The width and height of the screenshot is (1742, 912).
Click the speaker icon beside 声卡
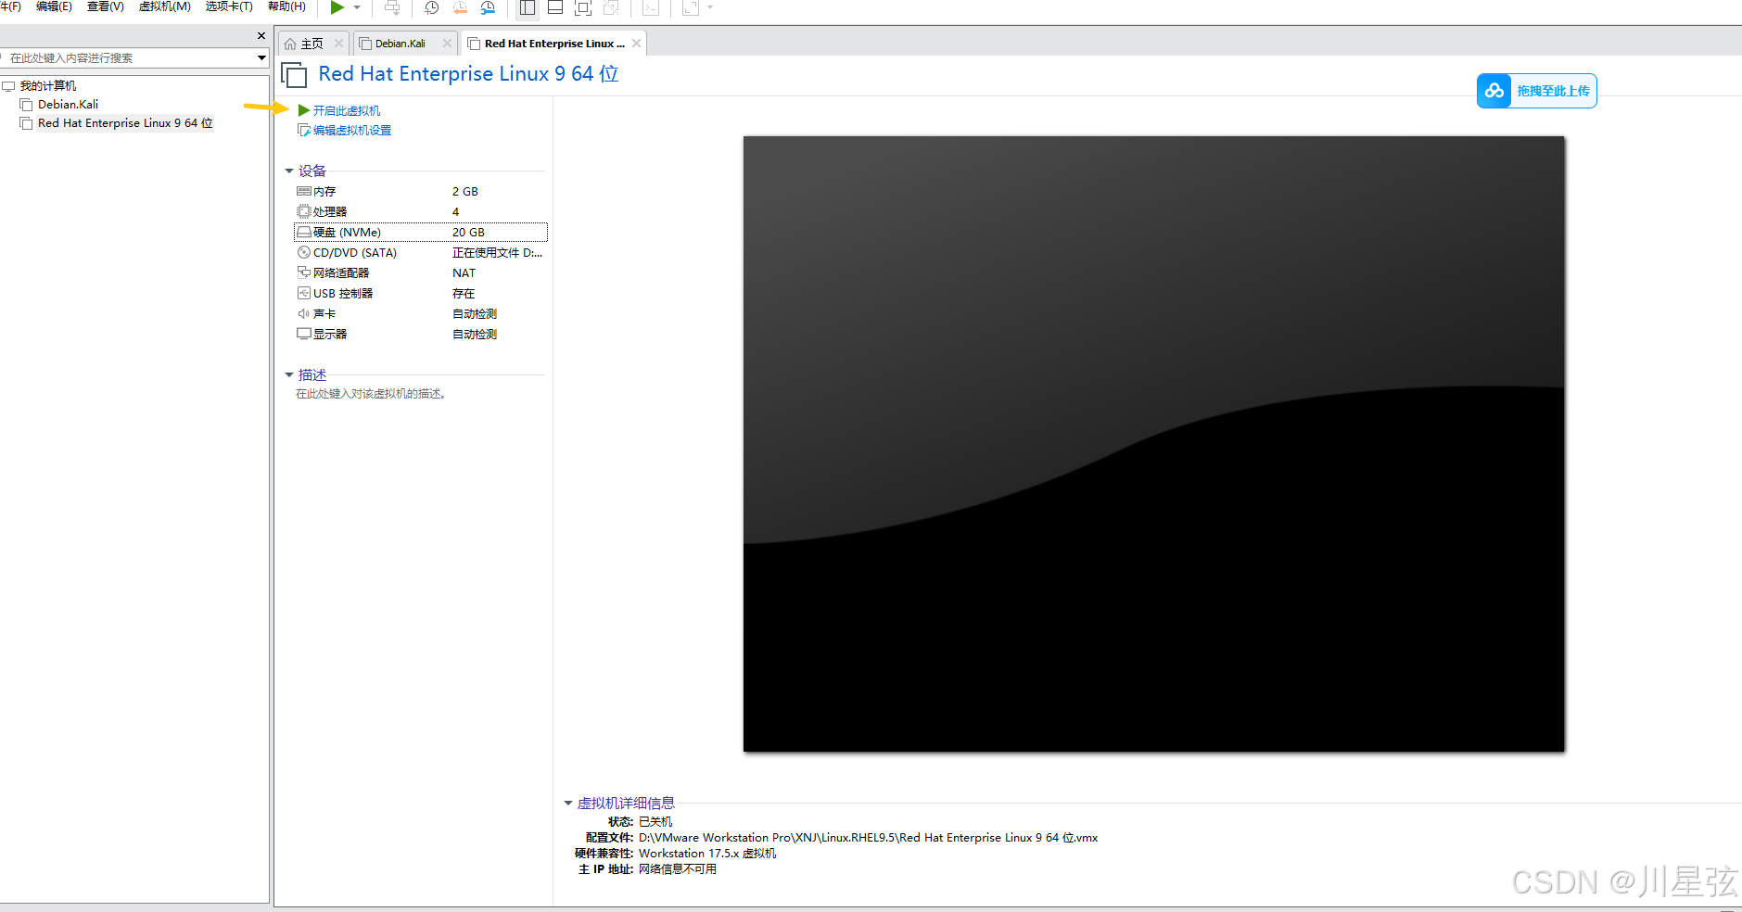(303, 313)
